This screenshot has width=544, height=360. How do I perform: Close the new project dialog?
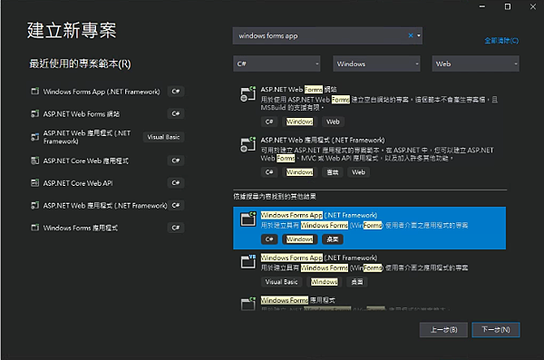point(533,6)
